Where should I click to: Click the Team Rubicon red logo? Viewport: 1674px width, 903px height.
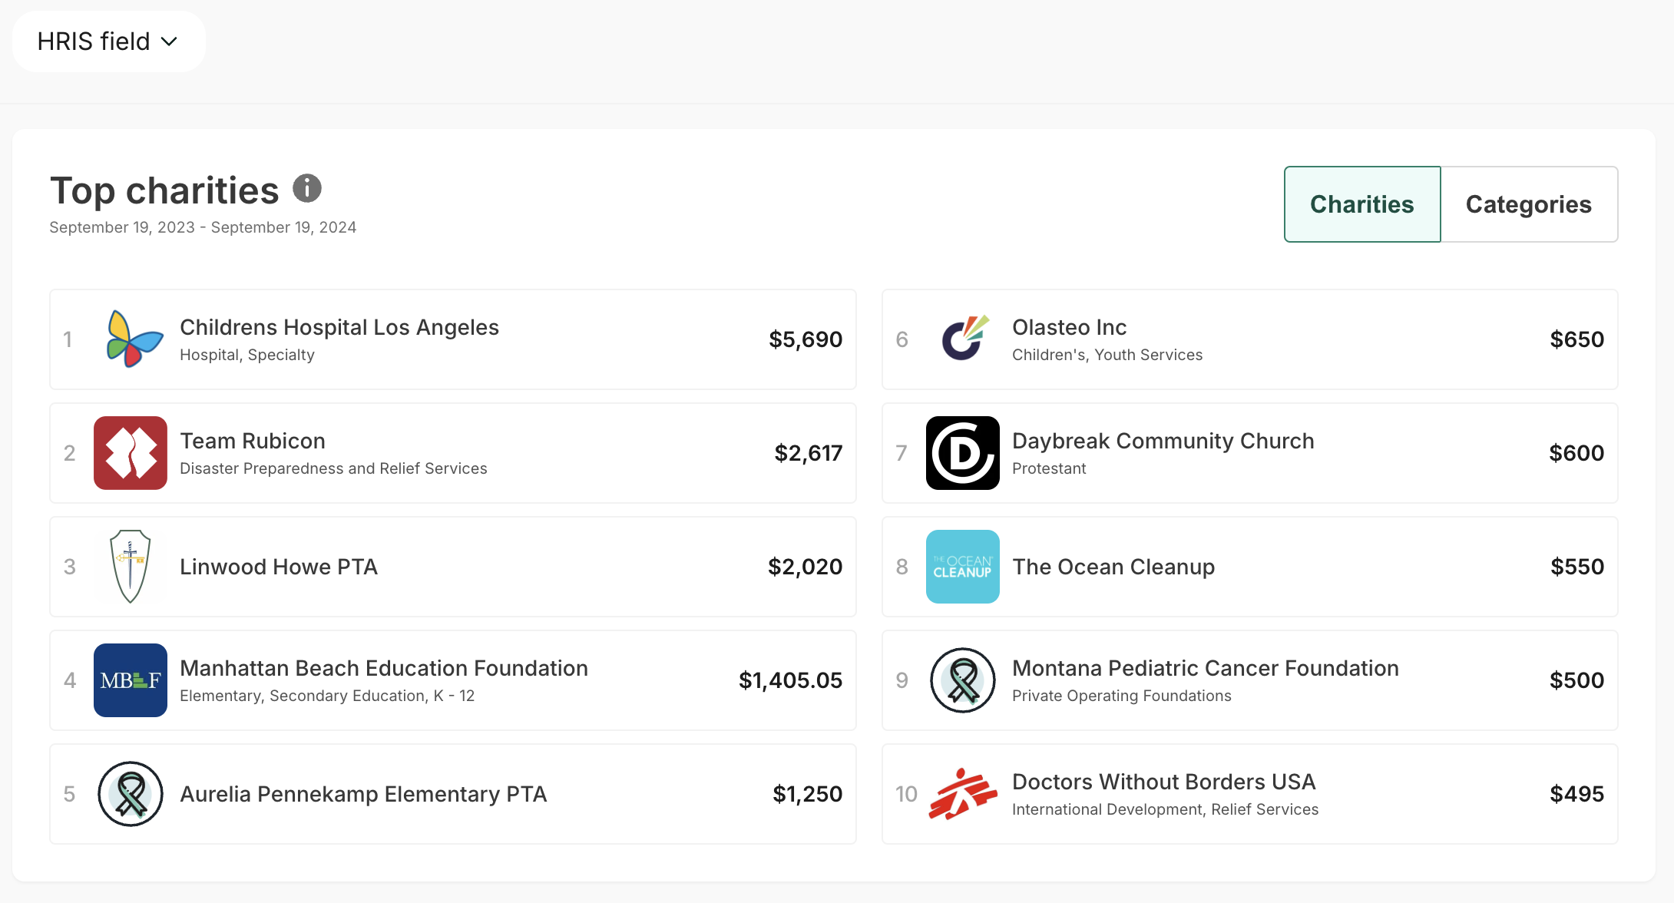(x=131, y=453)
